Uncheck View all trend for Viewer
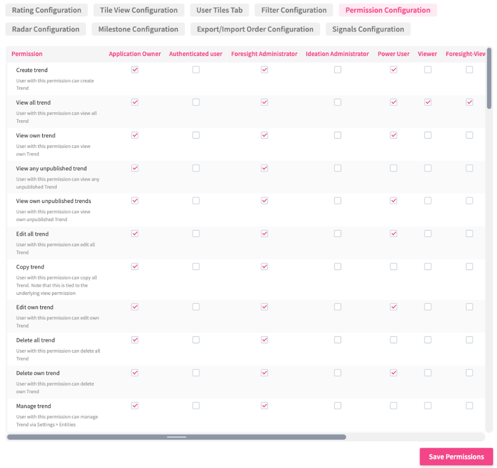The image size is (497, 468). coord(428,102)
